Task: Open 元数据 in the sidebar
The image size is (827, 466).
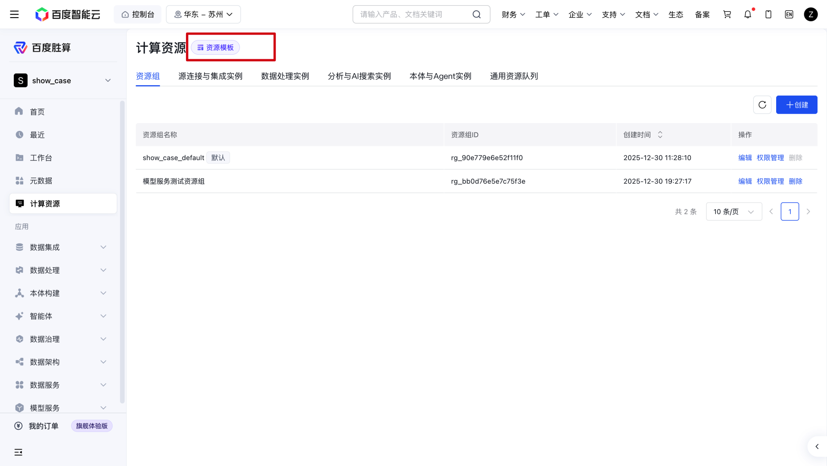Action: pyautogui.click(x=63, y=181)
